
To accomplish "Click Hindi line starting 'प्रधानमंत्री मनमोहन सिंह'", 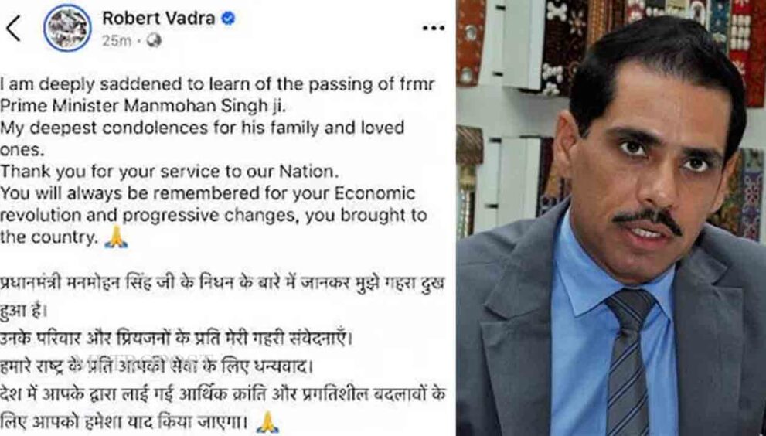I will point(223,282).
